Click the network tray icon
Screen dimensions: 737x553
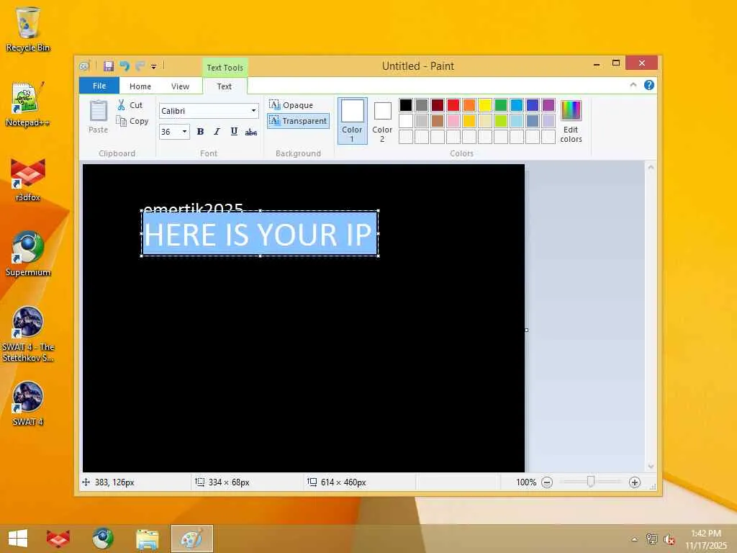point(651,539)
